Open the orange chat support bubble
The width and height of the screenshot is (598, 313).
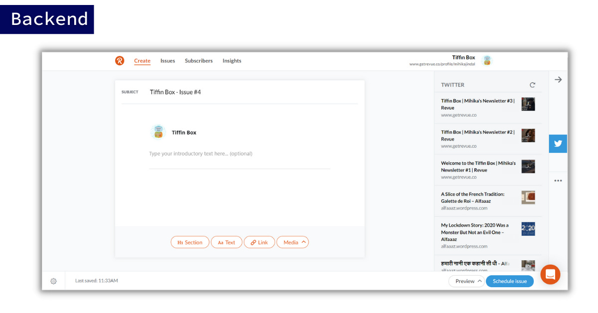550,275
